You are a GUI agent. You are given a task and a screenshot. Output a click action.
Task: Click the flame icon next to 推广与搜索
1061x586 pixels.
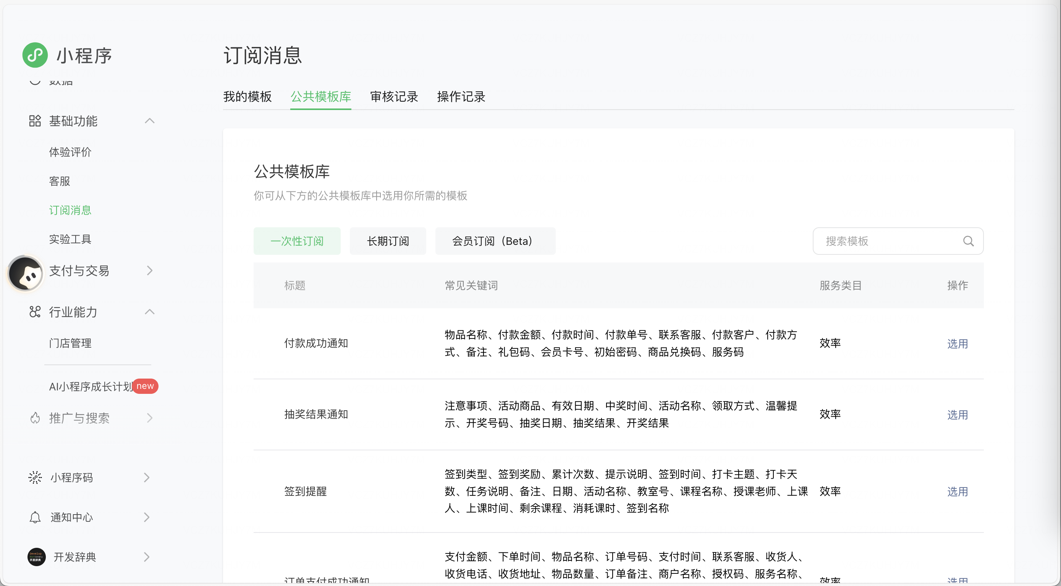point(35,418)
